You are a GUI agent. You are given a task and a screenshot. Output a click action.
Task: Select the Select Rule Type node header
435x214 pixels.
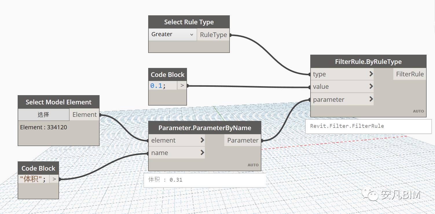tap(189, 22)
